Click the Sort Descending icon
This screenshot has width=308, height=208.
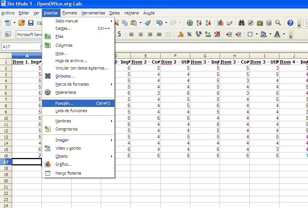pos(208,23)
